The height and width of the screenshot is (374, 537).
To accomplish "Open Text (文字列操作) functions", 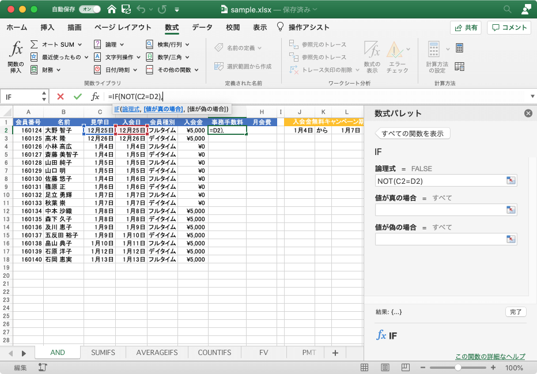I will (117, 57).
